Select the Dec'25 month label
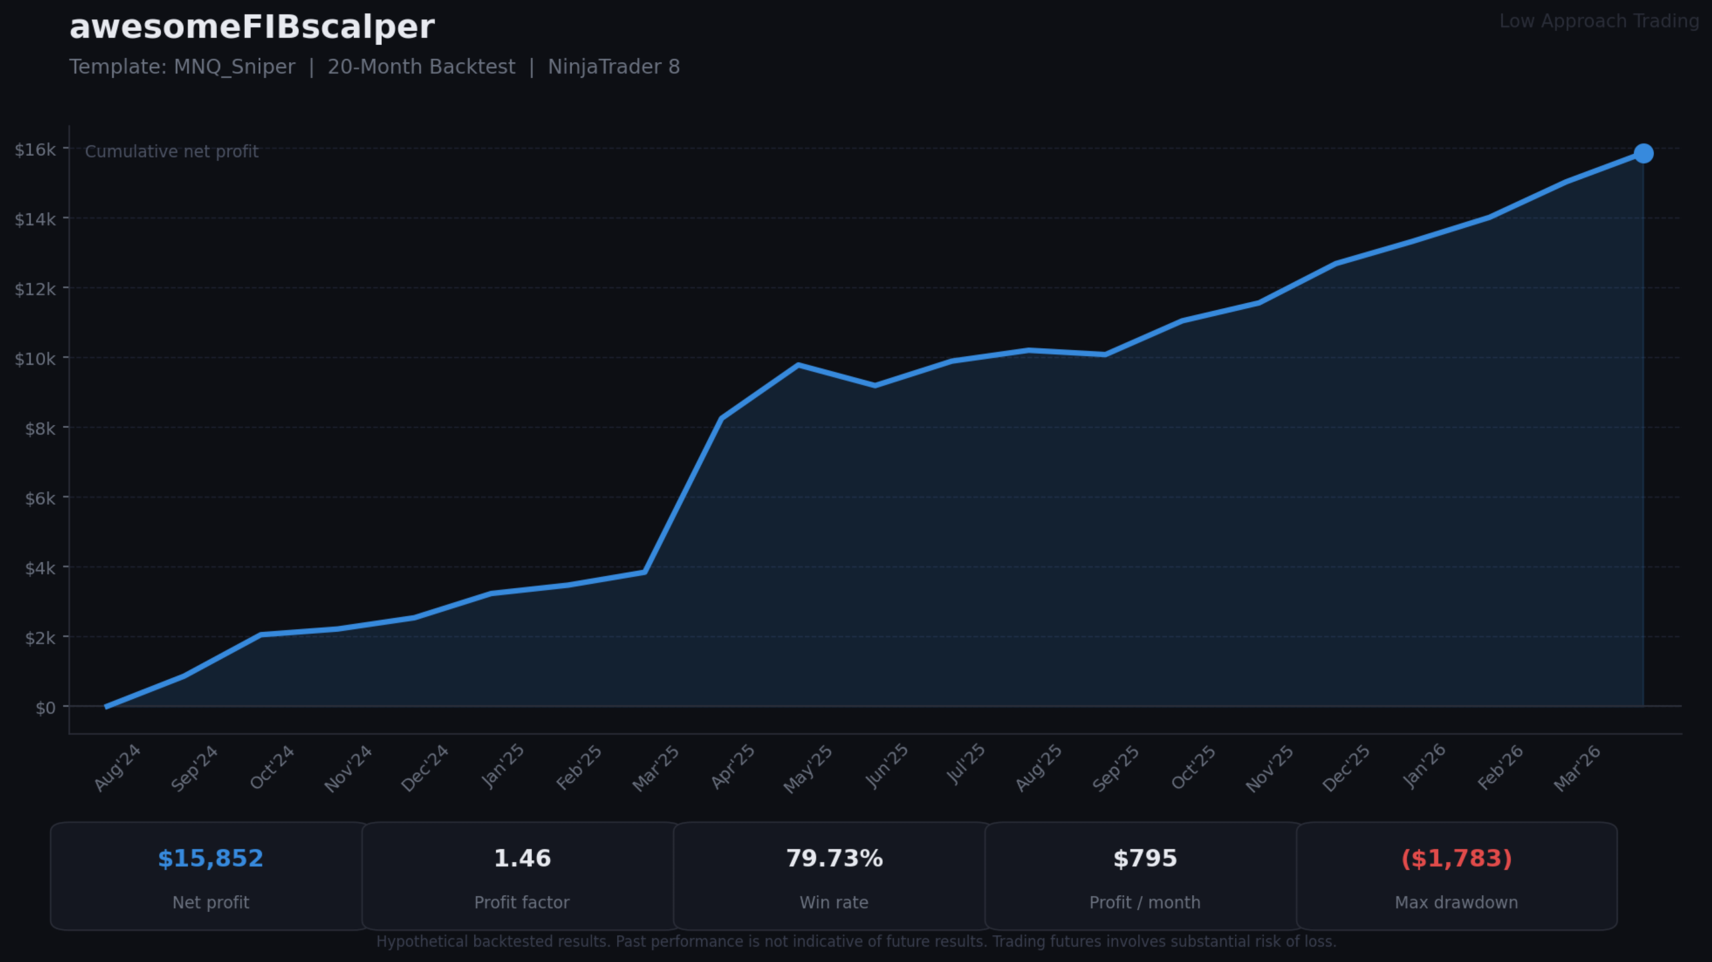The width and height of the screenshot is (1712, 962). pos(1346,769)
